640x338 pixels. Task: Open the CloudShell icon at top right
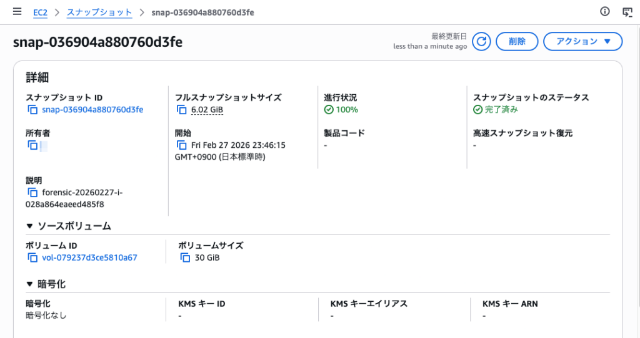tap(627, 12)
